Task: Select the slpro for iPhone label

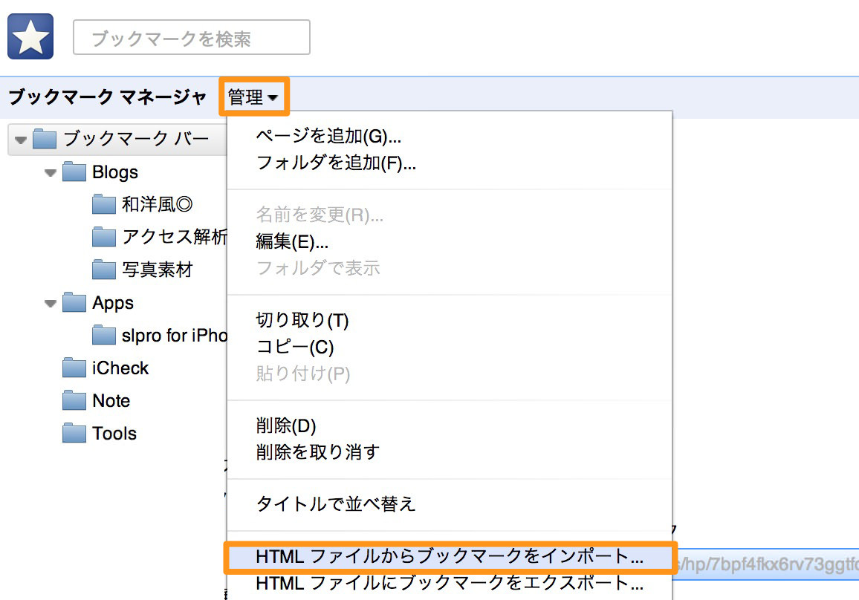Action: point(174,336)
